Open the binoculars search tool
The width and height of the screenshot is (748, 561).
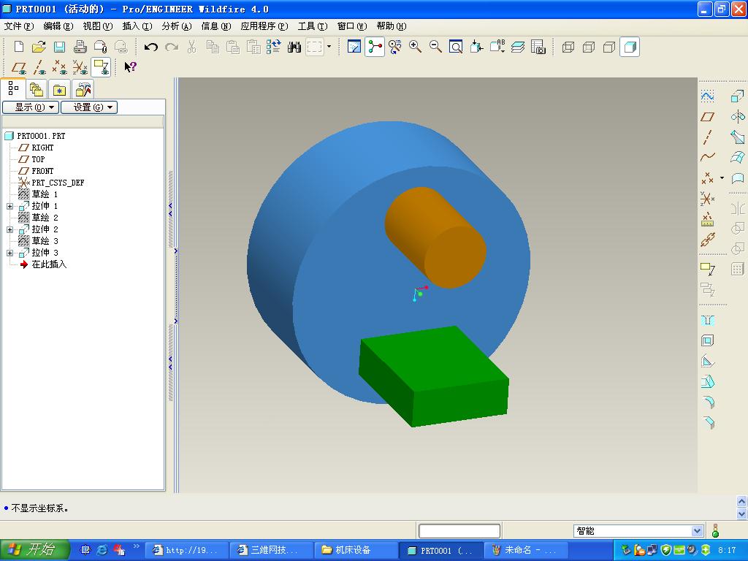click(x=294, y=47)
